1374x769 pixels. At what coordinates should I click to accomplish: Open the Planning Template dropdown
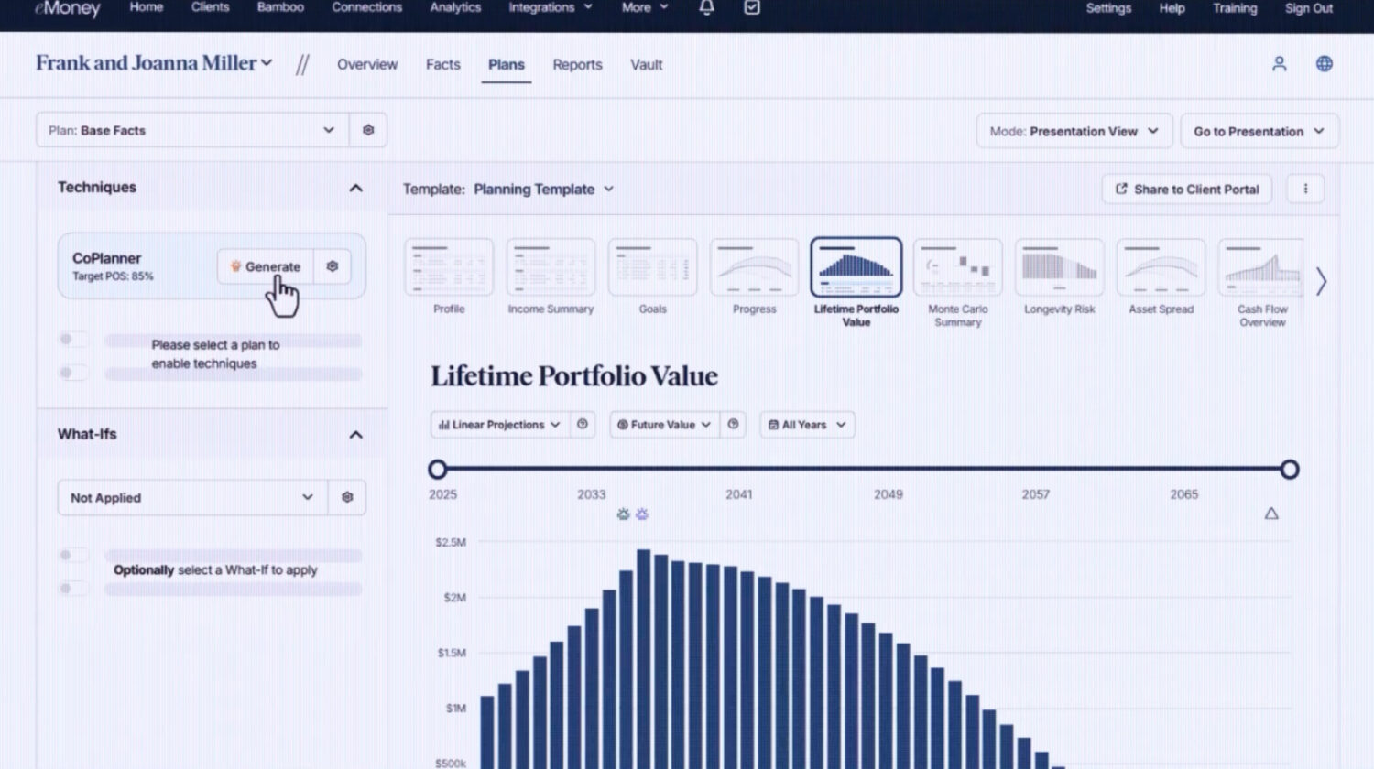click(x=542, y=189)
